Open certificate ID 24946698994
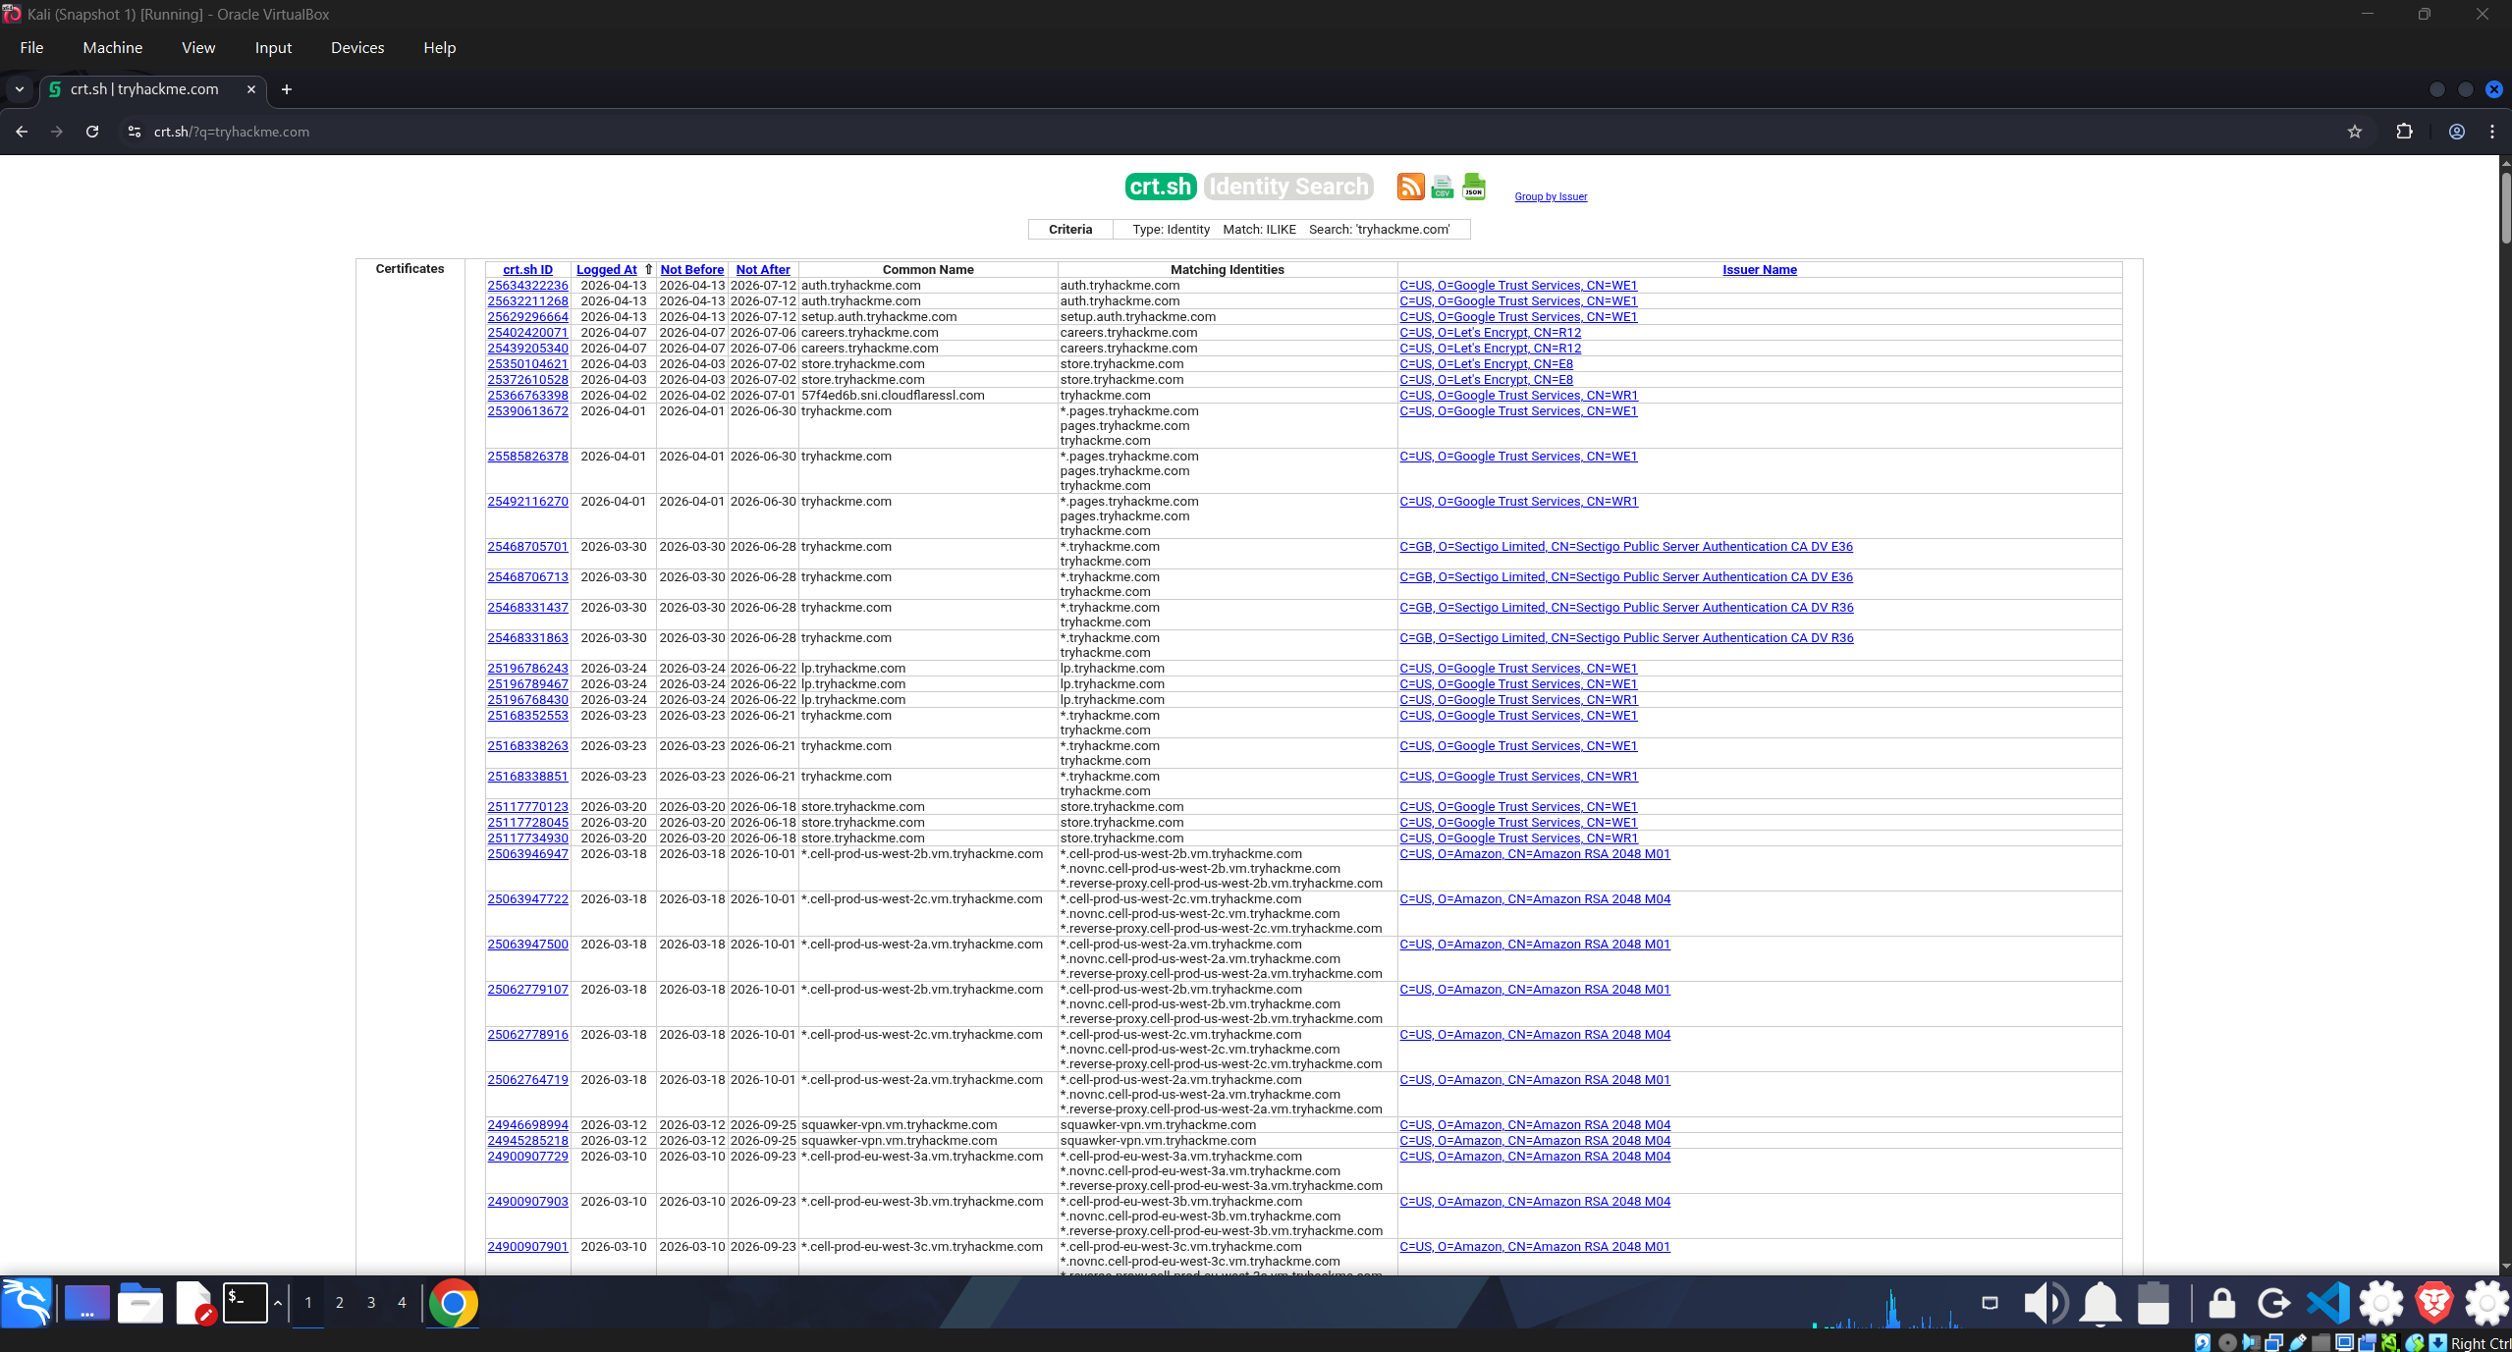Screen dimensions: 2512x1352 (x=527, y=1125)
